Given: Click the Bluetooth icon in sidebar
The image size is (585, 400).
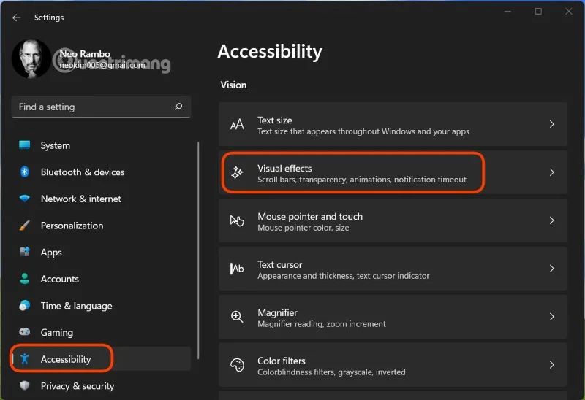Looking at the screenshot, I should tap(25, 172).
